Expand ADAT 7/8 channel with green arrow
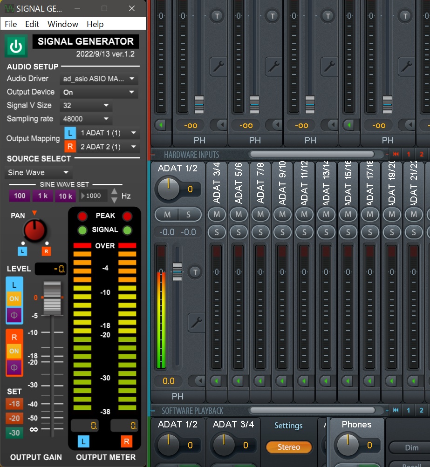Image resolution: width=430 pixels, height=467 pixels. pyautogui.click(x=260, y=380)
